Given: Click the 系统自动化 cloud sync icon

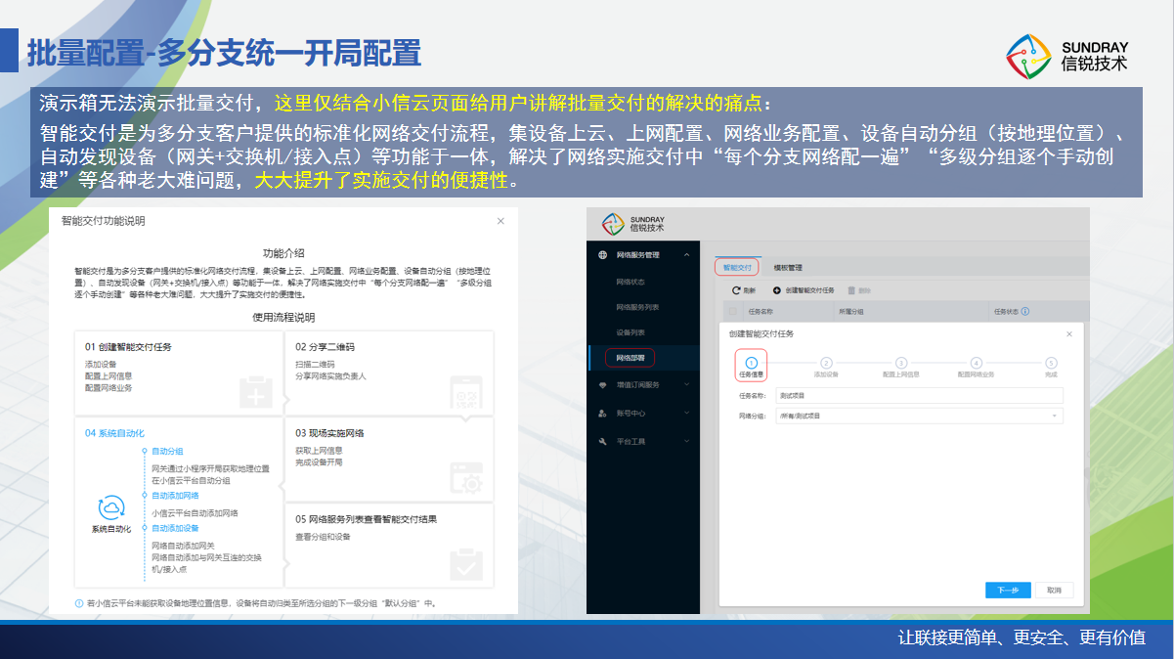Looking at the screenshot, I should (x=110, y=508).
